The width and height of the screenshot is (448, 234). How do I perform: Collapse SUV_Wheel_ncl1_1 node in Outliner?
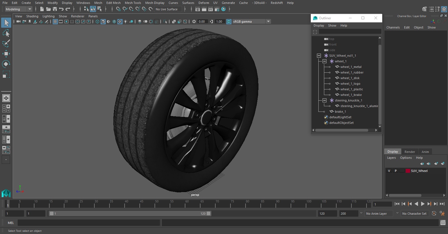click(x=319, y=56)
